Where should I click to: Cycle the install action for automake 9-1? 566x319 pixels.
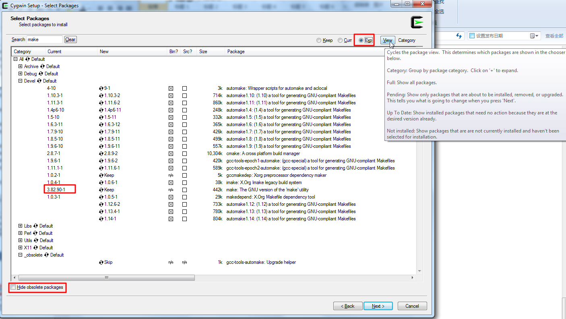[x=101, y=88]
